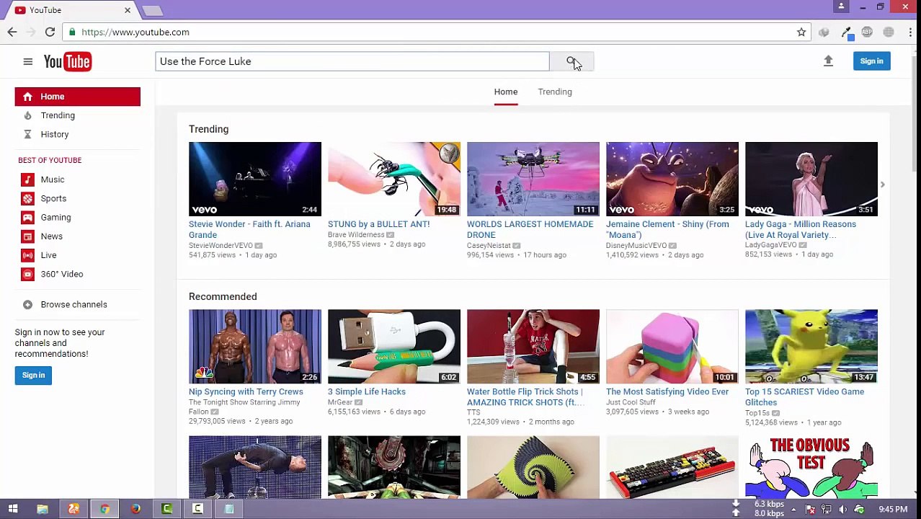Click the Chrome back arrow
This screenshot has height=519, width=921.
12,32
